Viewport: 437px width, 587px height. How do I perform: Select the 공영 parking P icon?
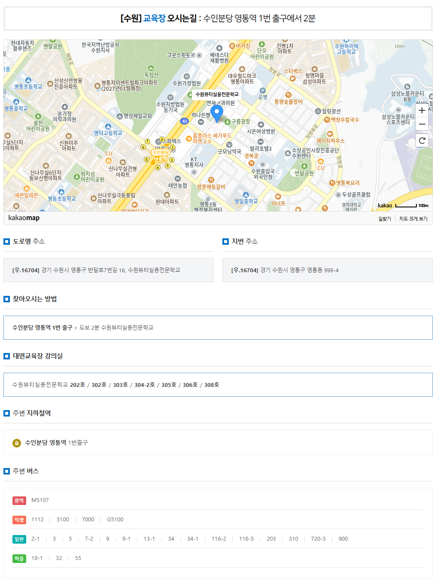click(x=263, y=91)
